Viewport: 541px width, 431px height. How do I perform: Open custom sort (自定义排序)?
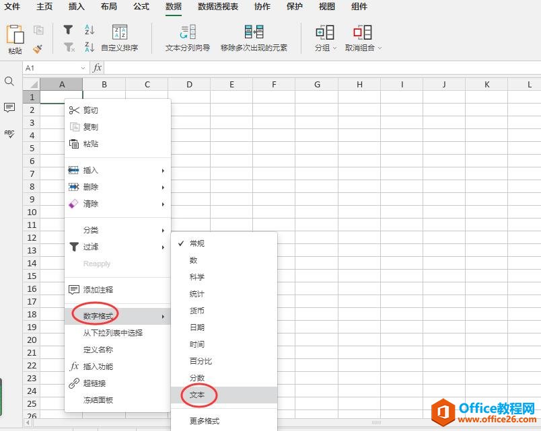click(120, 38)
